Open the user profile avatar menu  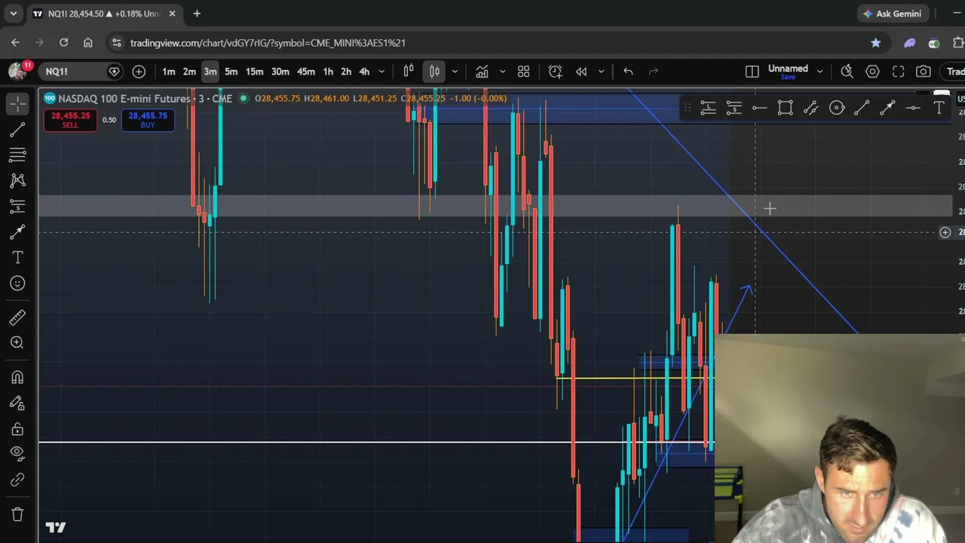[17, 71]
